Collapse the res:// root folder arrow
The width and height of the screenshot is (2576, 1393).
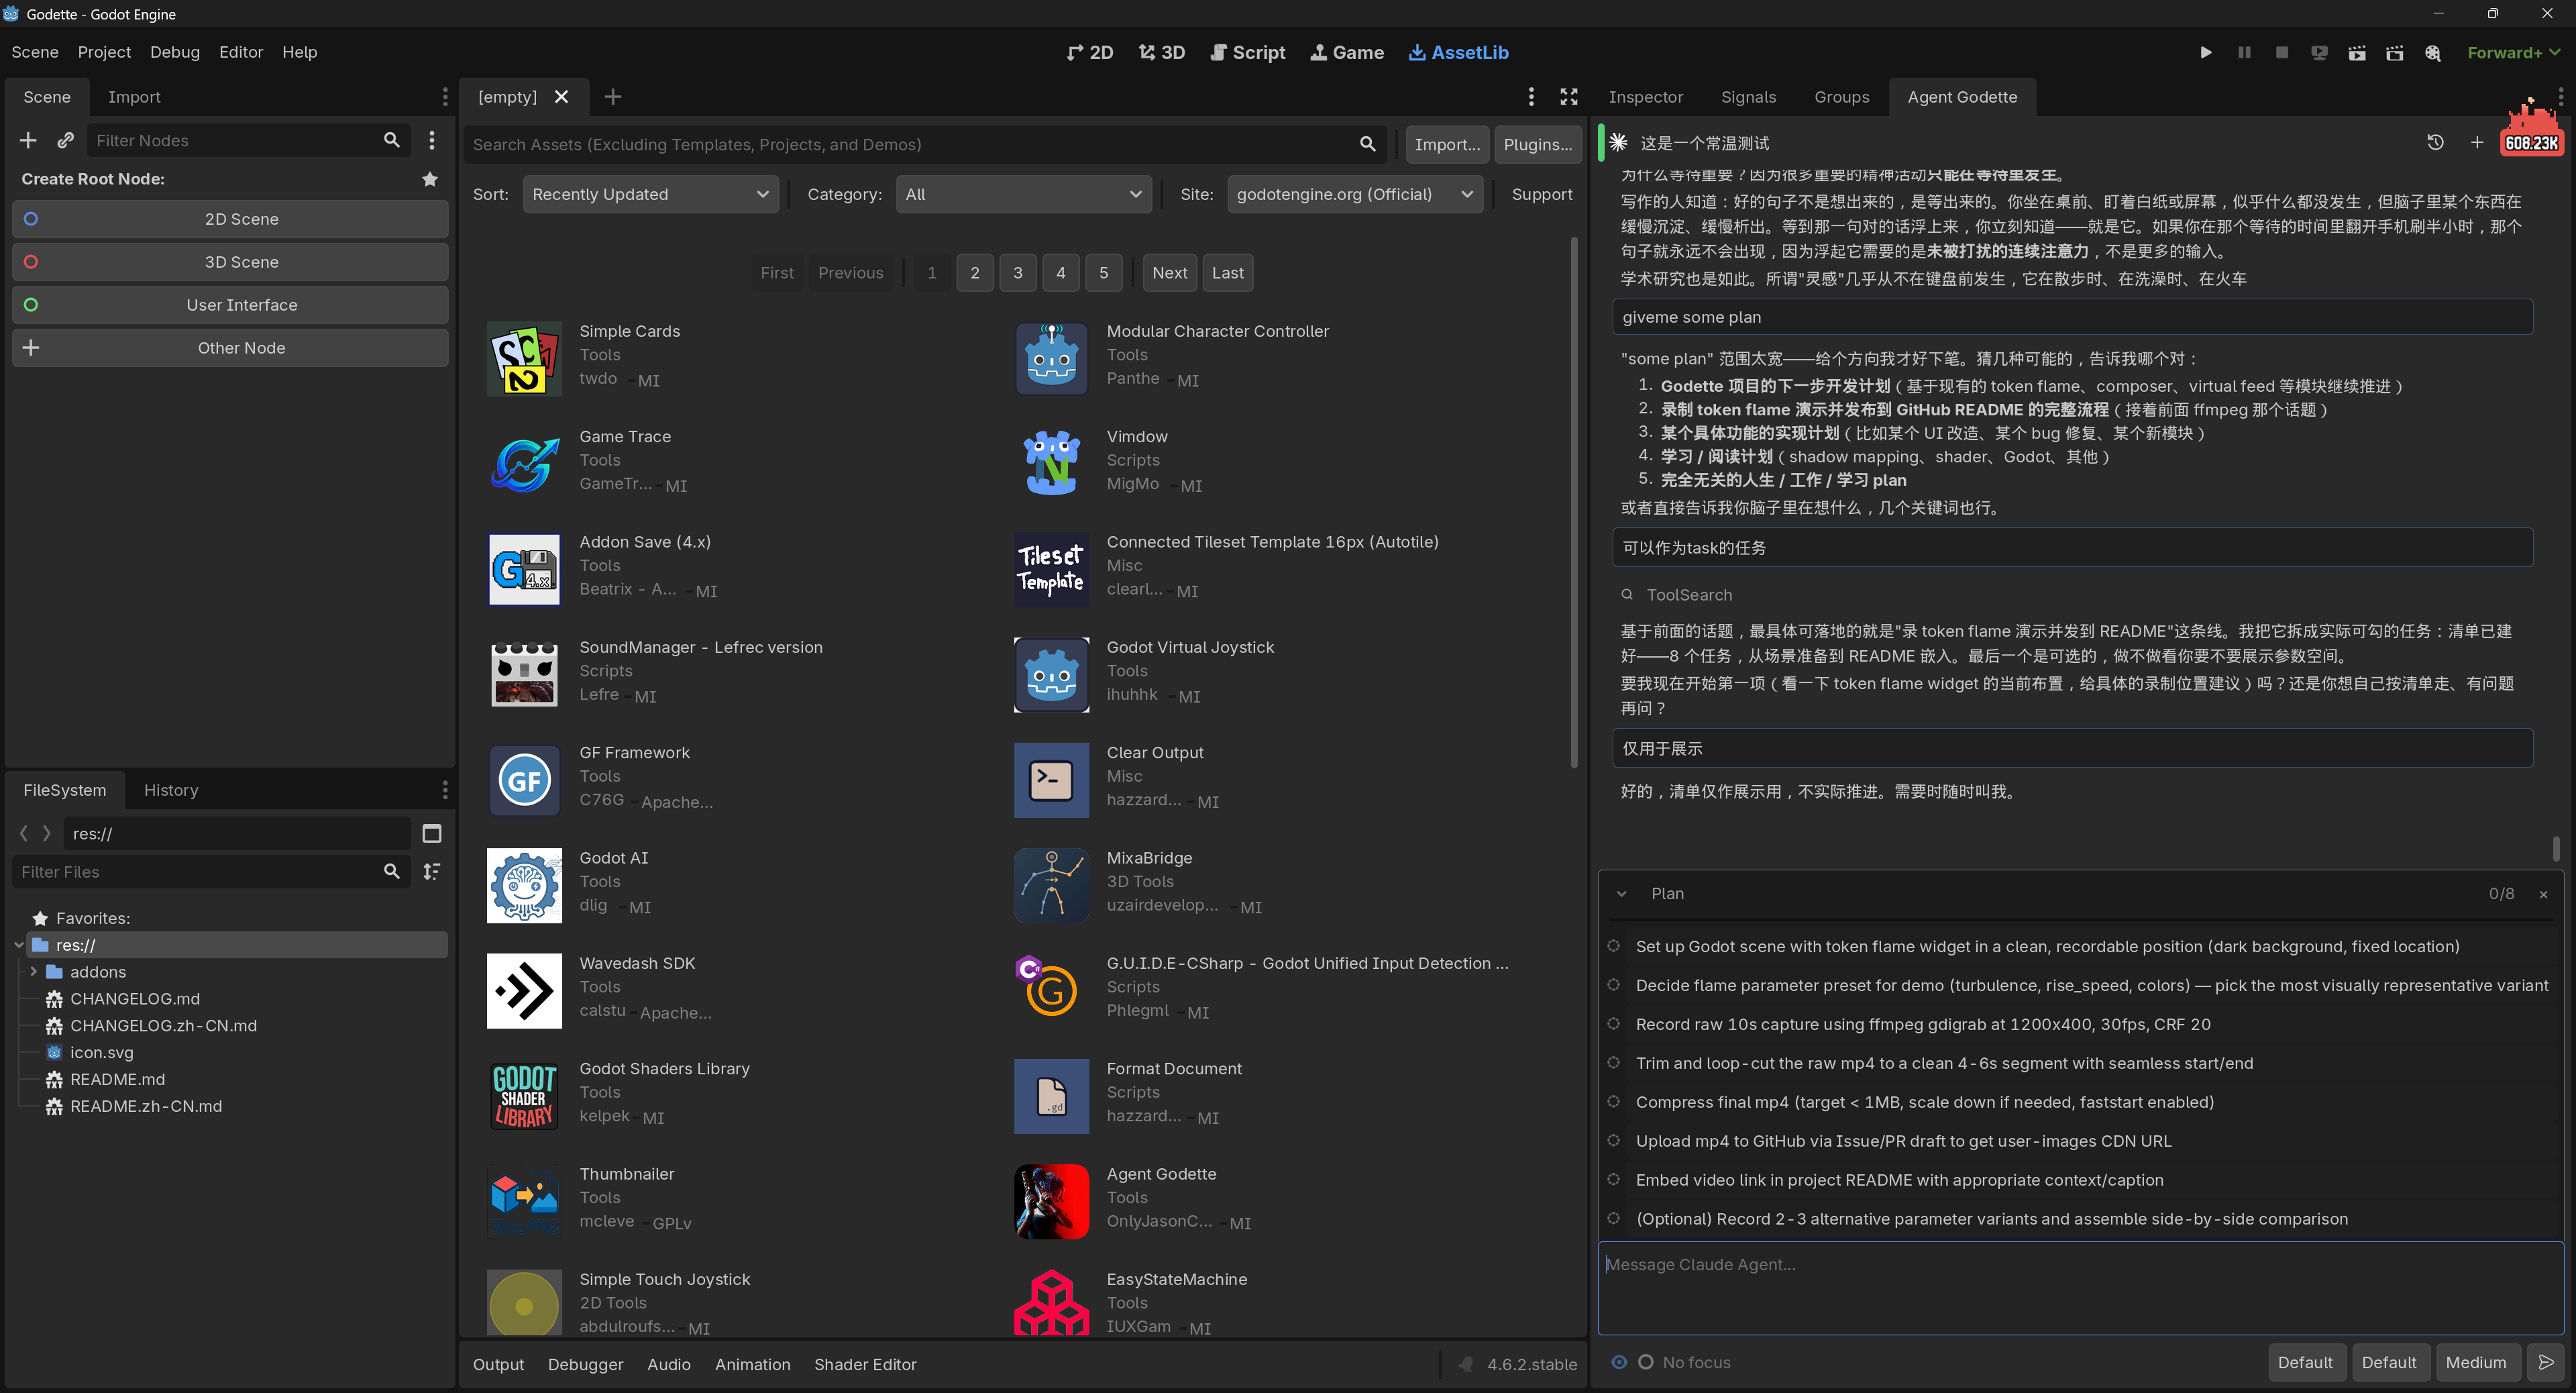tap(18, 944)
